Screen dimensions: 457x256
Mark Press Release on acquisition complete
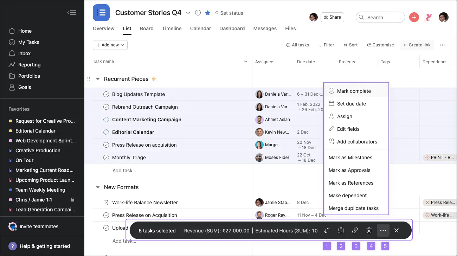click(106, 145)
